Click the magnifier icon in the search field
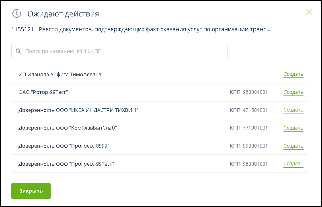 coord(18,51)
